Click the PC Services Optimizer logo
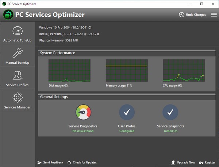 [8, 15]
